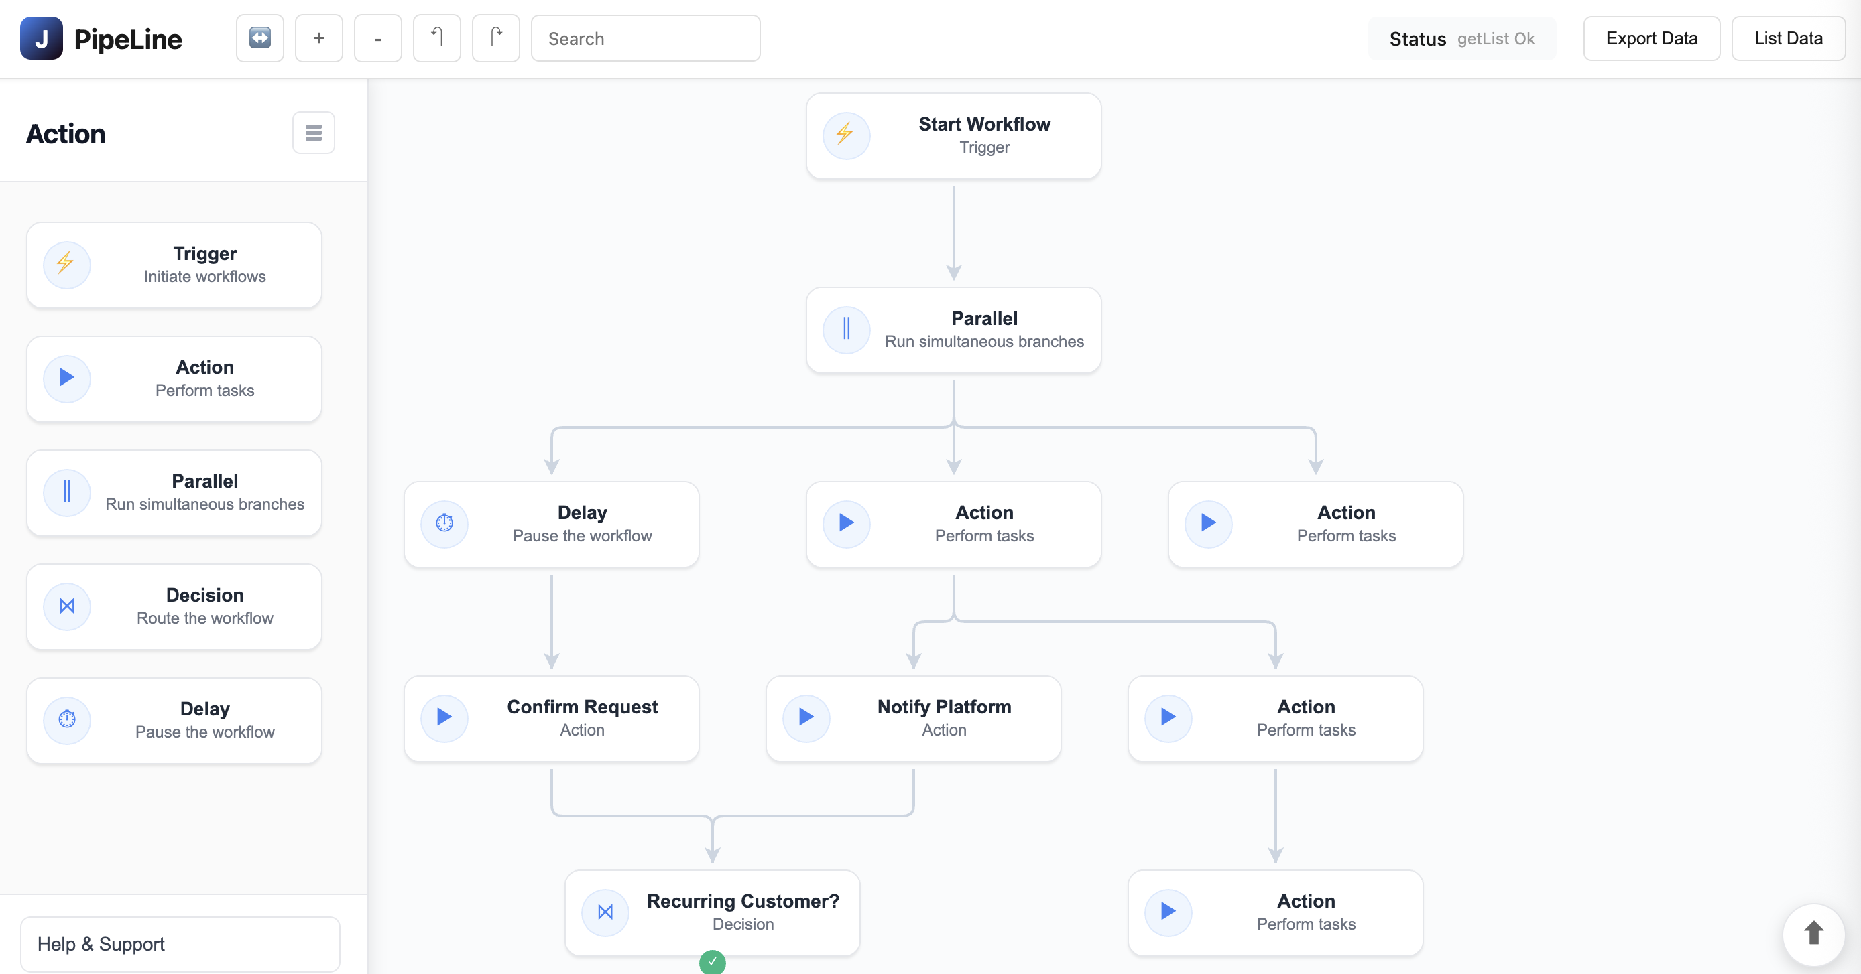Toggle the Action panel hamburger menu
1861x974 pixels.
pos(313,133)
